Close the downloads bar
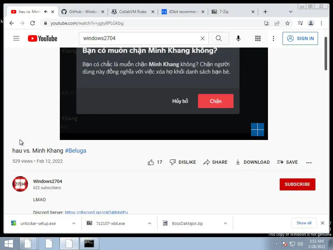The height and width of the screenshot is (250, 333). [323, 223]
